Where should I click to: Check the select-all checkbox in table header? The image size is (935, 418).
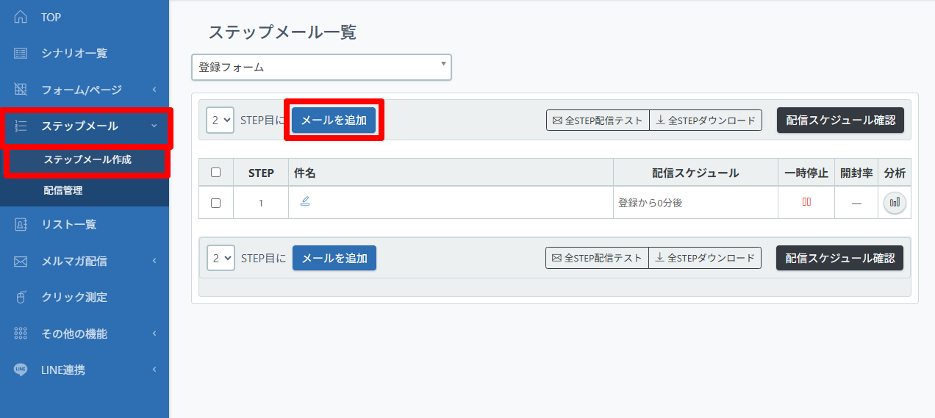coord(215,173)
